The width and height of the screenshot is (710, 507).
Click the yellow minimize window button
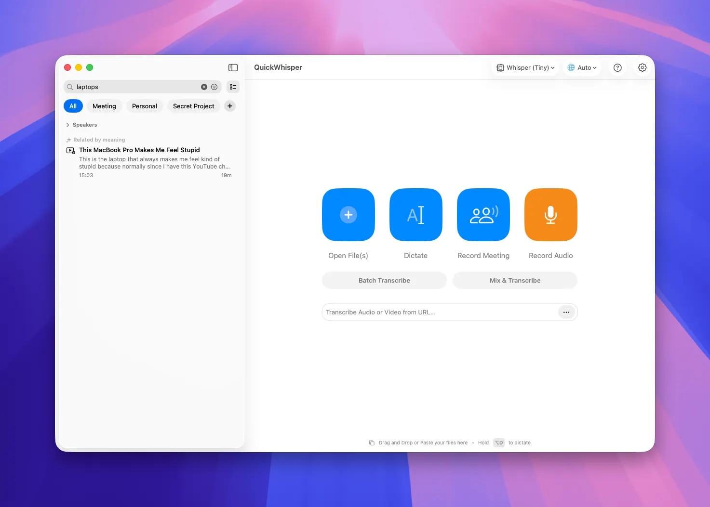click(79, 67)
